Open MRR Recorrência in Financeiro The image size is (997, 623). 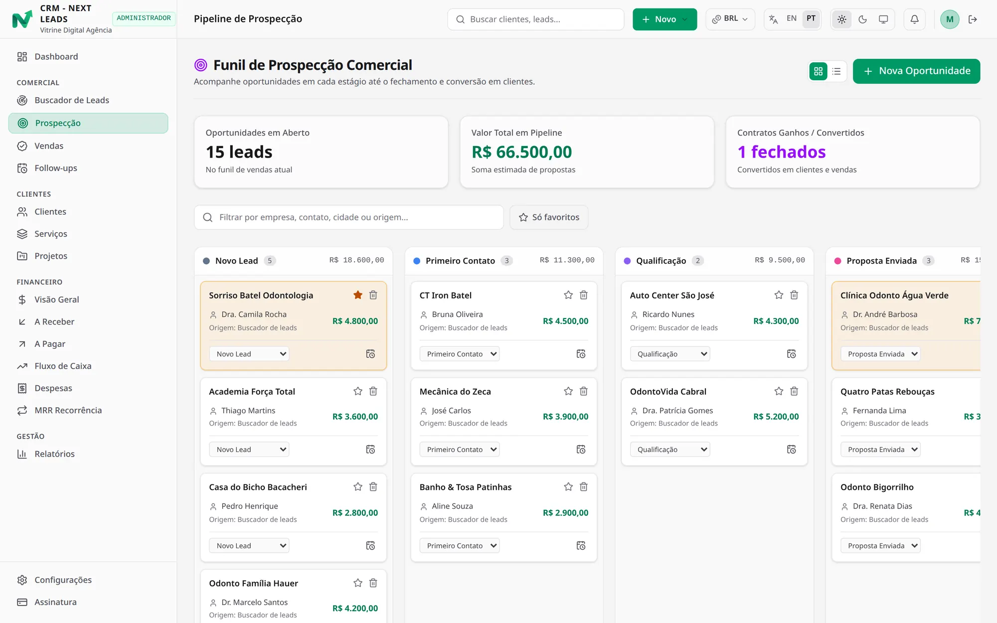88,410
